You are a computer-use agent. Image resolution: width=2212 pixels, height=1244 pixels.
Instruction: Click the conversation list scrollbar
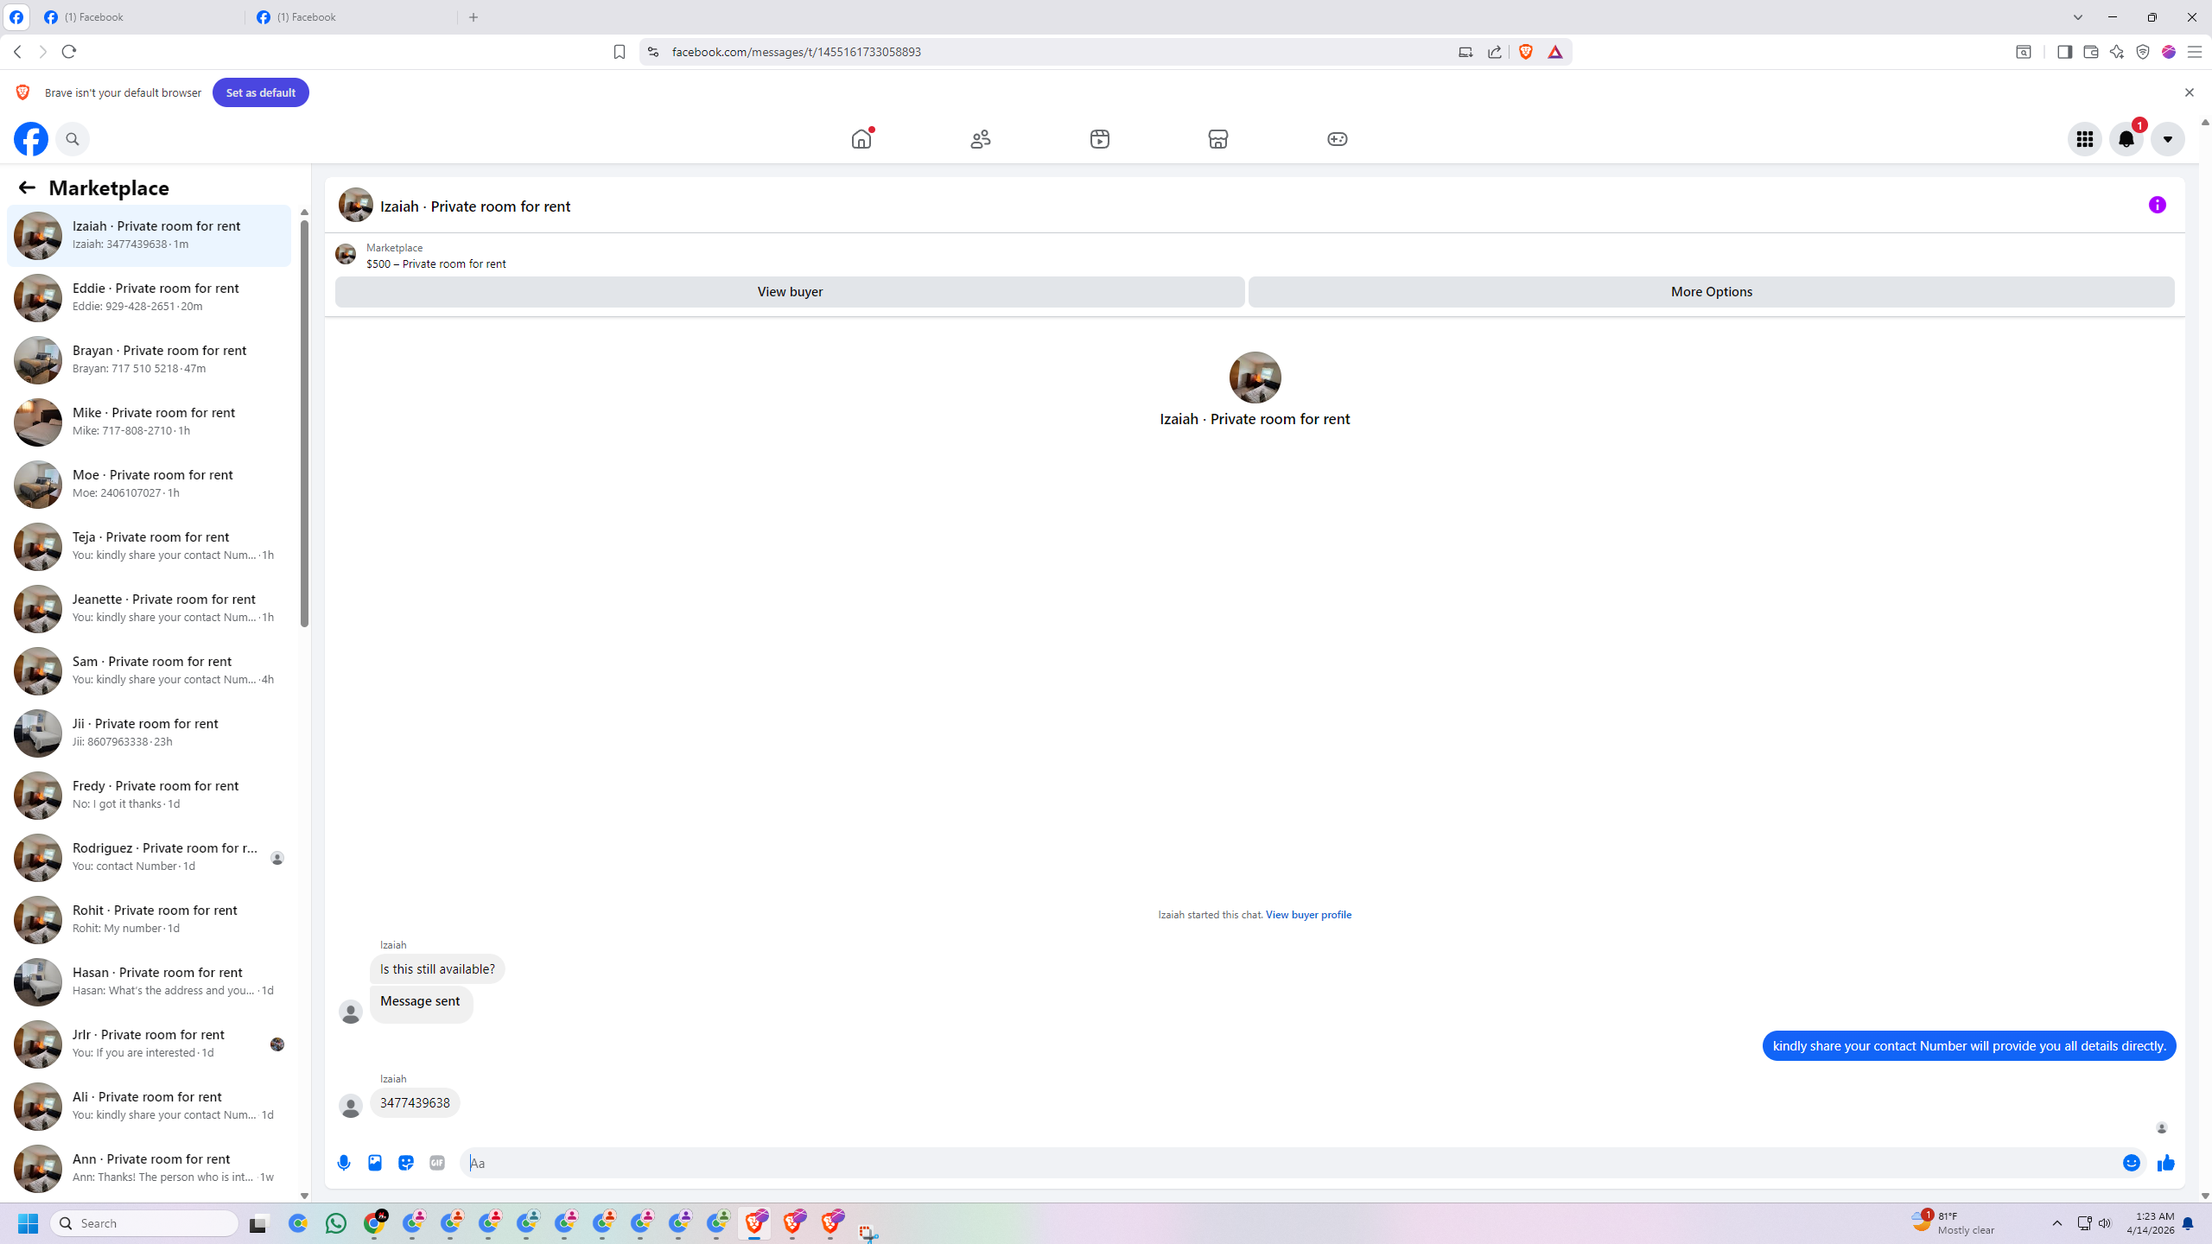(x=304, y=423)
